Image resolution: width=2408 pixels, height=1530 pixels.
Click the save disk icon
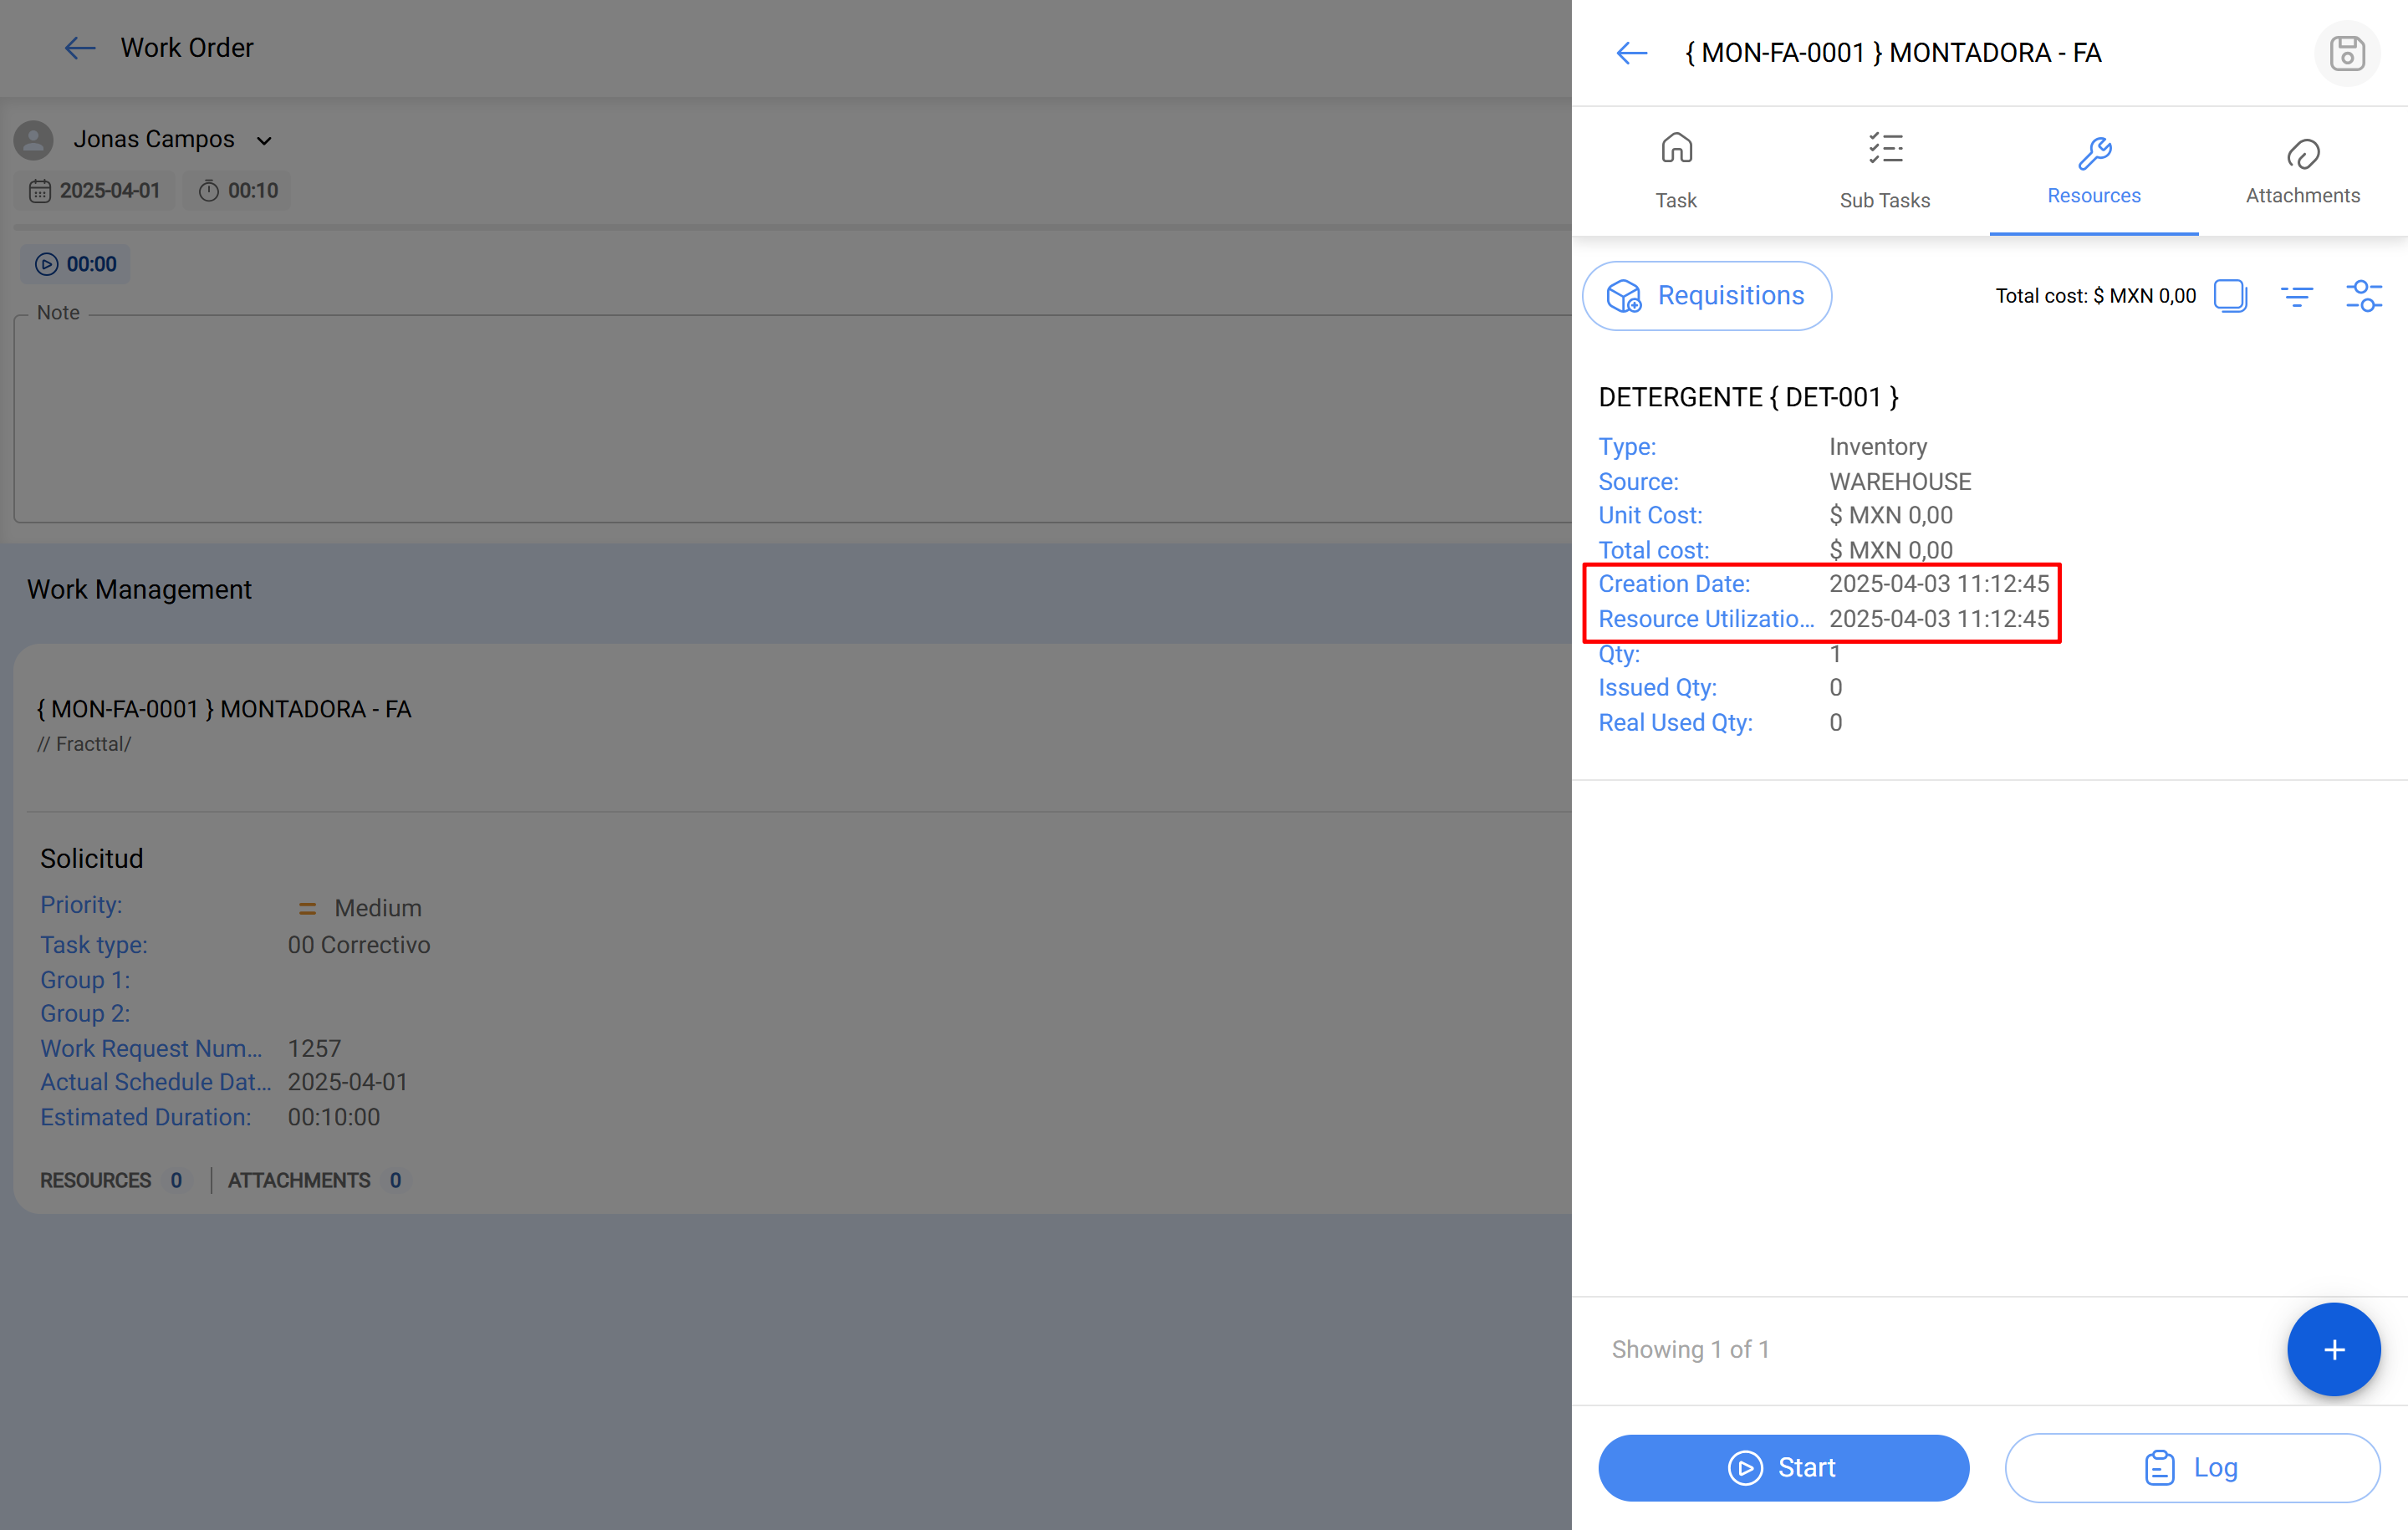2347,53
